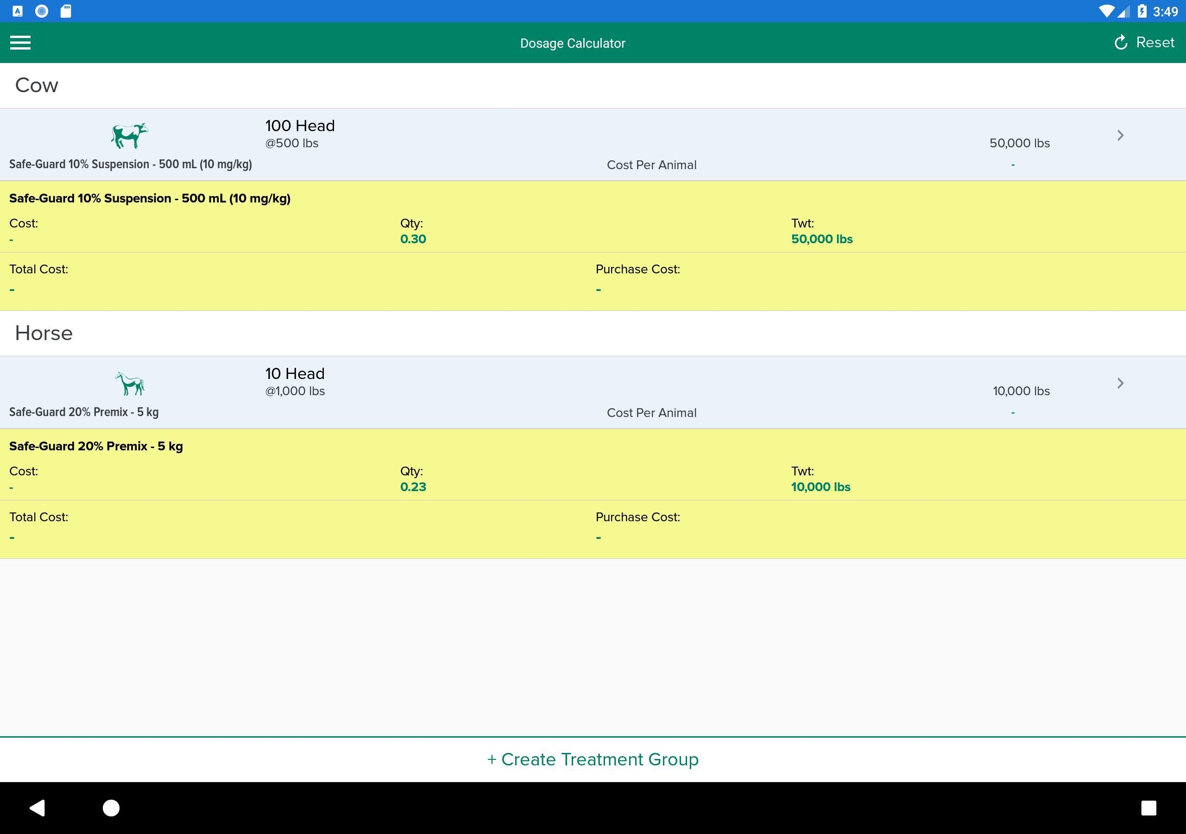This screenshot has height=834, width=1186.
Task: Expand the Horse 10 Head group chevron
Action: tap(1120, 384)
